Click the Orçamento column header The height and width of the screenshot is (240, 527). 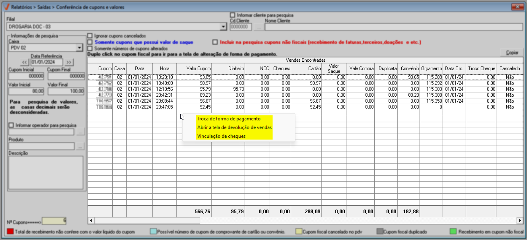click(431, 69)
